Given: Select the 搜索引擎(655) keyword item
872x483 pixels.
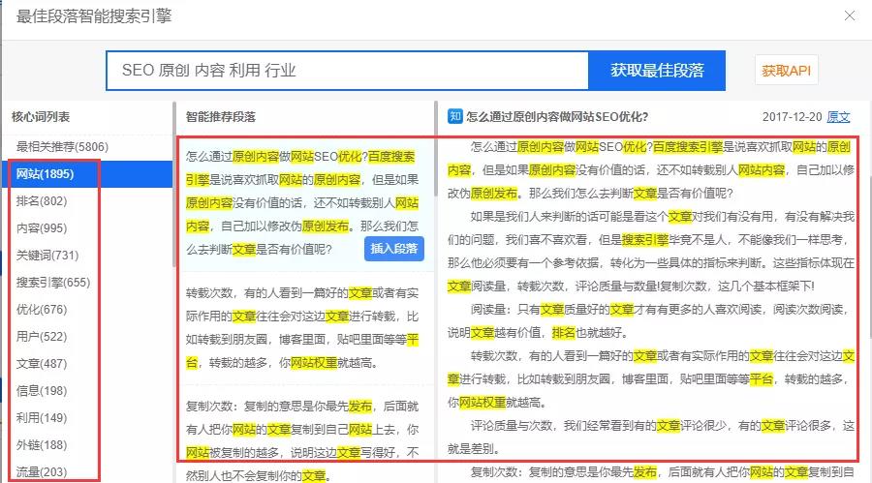Looking at the screenshot, I should pyautogui.click(x=52, y=283).
